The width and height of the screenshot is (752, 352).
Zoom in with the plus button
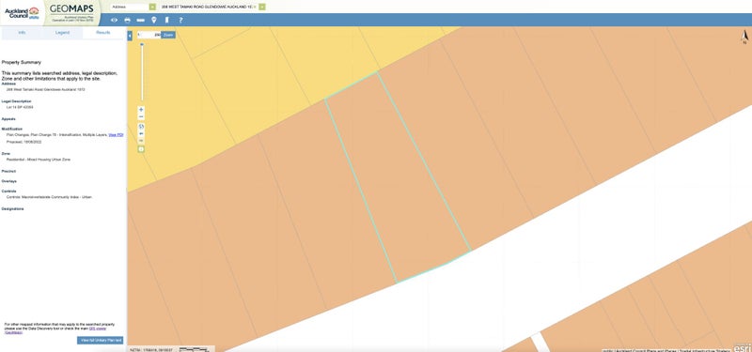click(x=141, y=110)
